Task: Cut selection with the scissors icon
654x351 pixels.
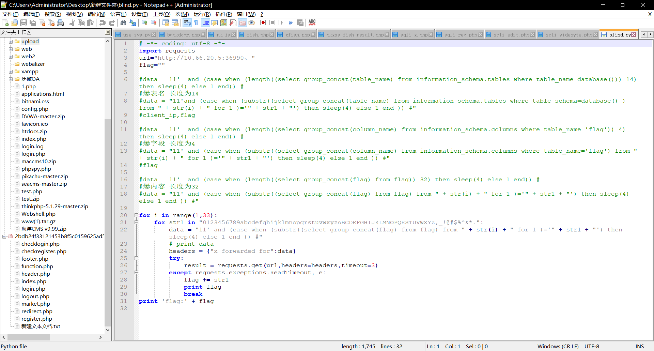Action: (x=72, y=23)
